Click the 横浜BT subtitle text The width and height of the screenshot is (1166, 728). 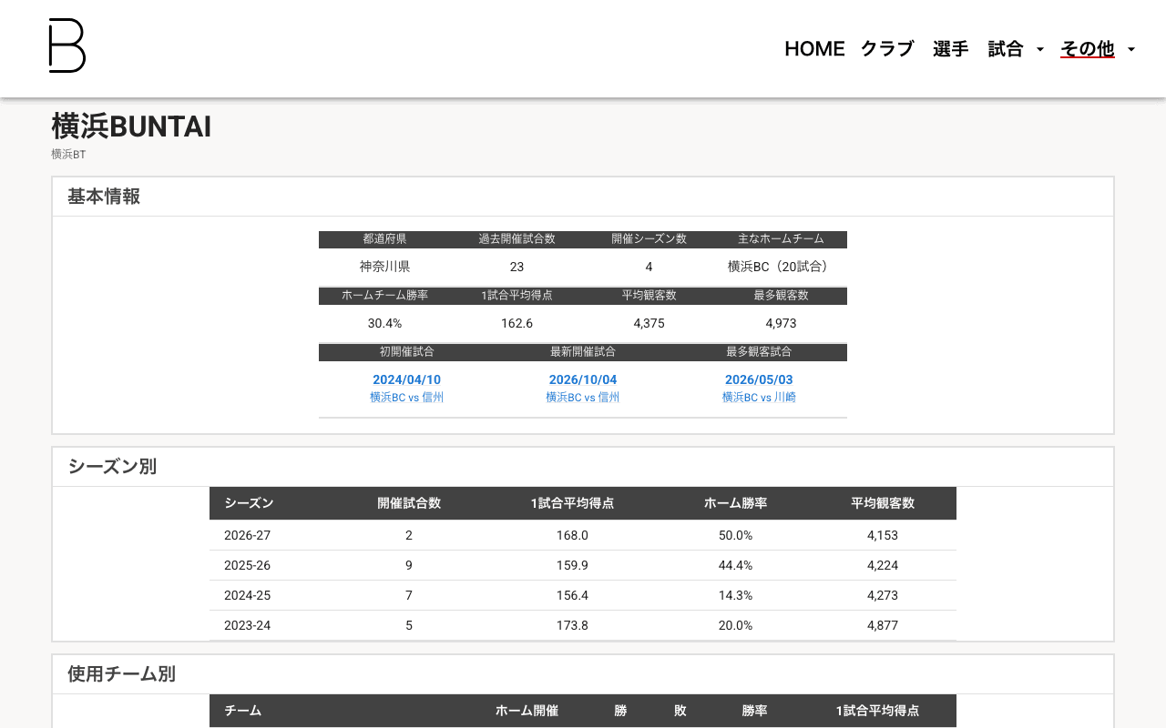[x=68, y=155]
